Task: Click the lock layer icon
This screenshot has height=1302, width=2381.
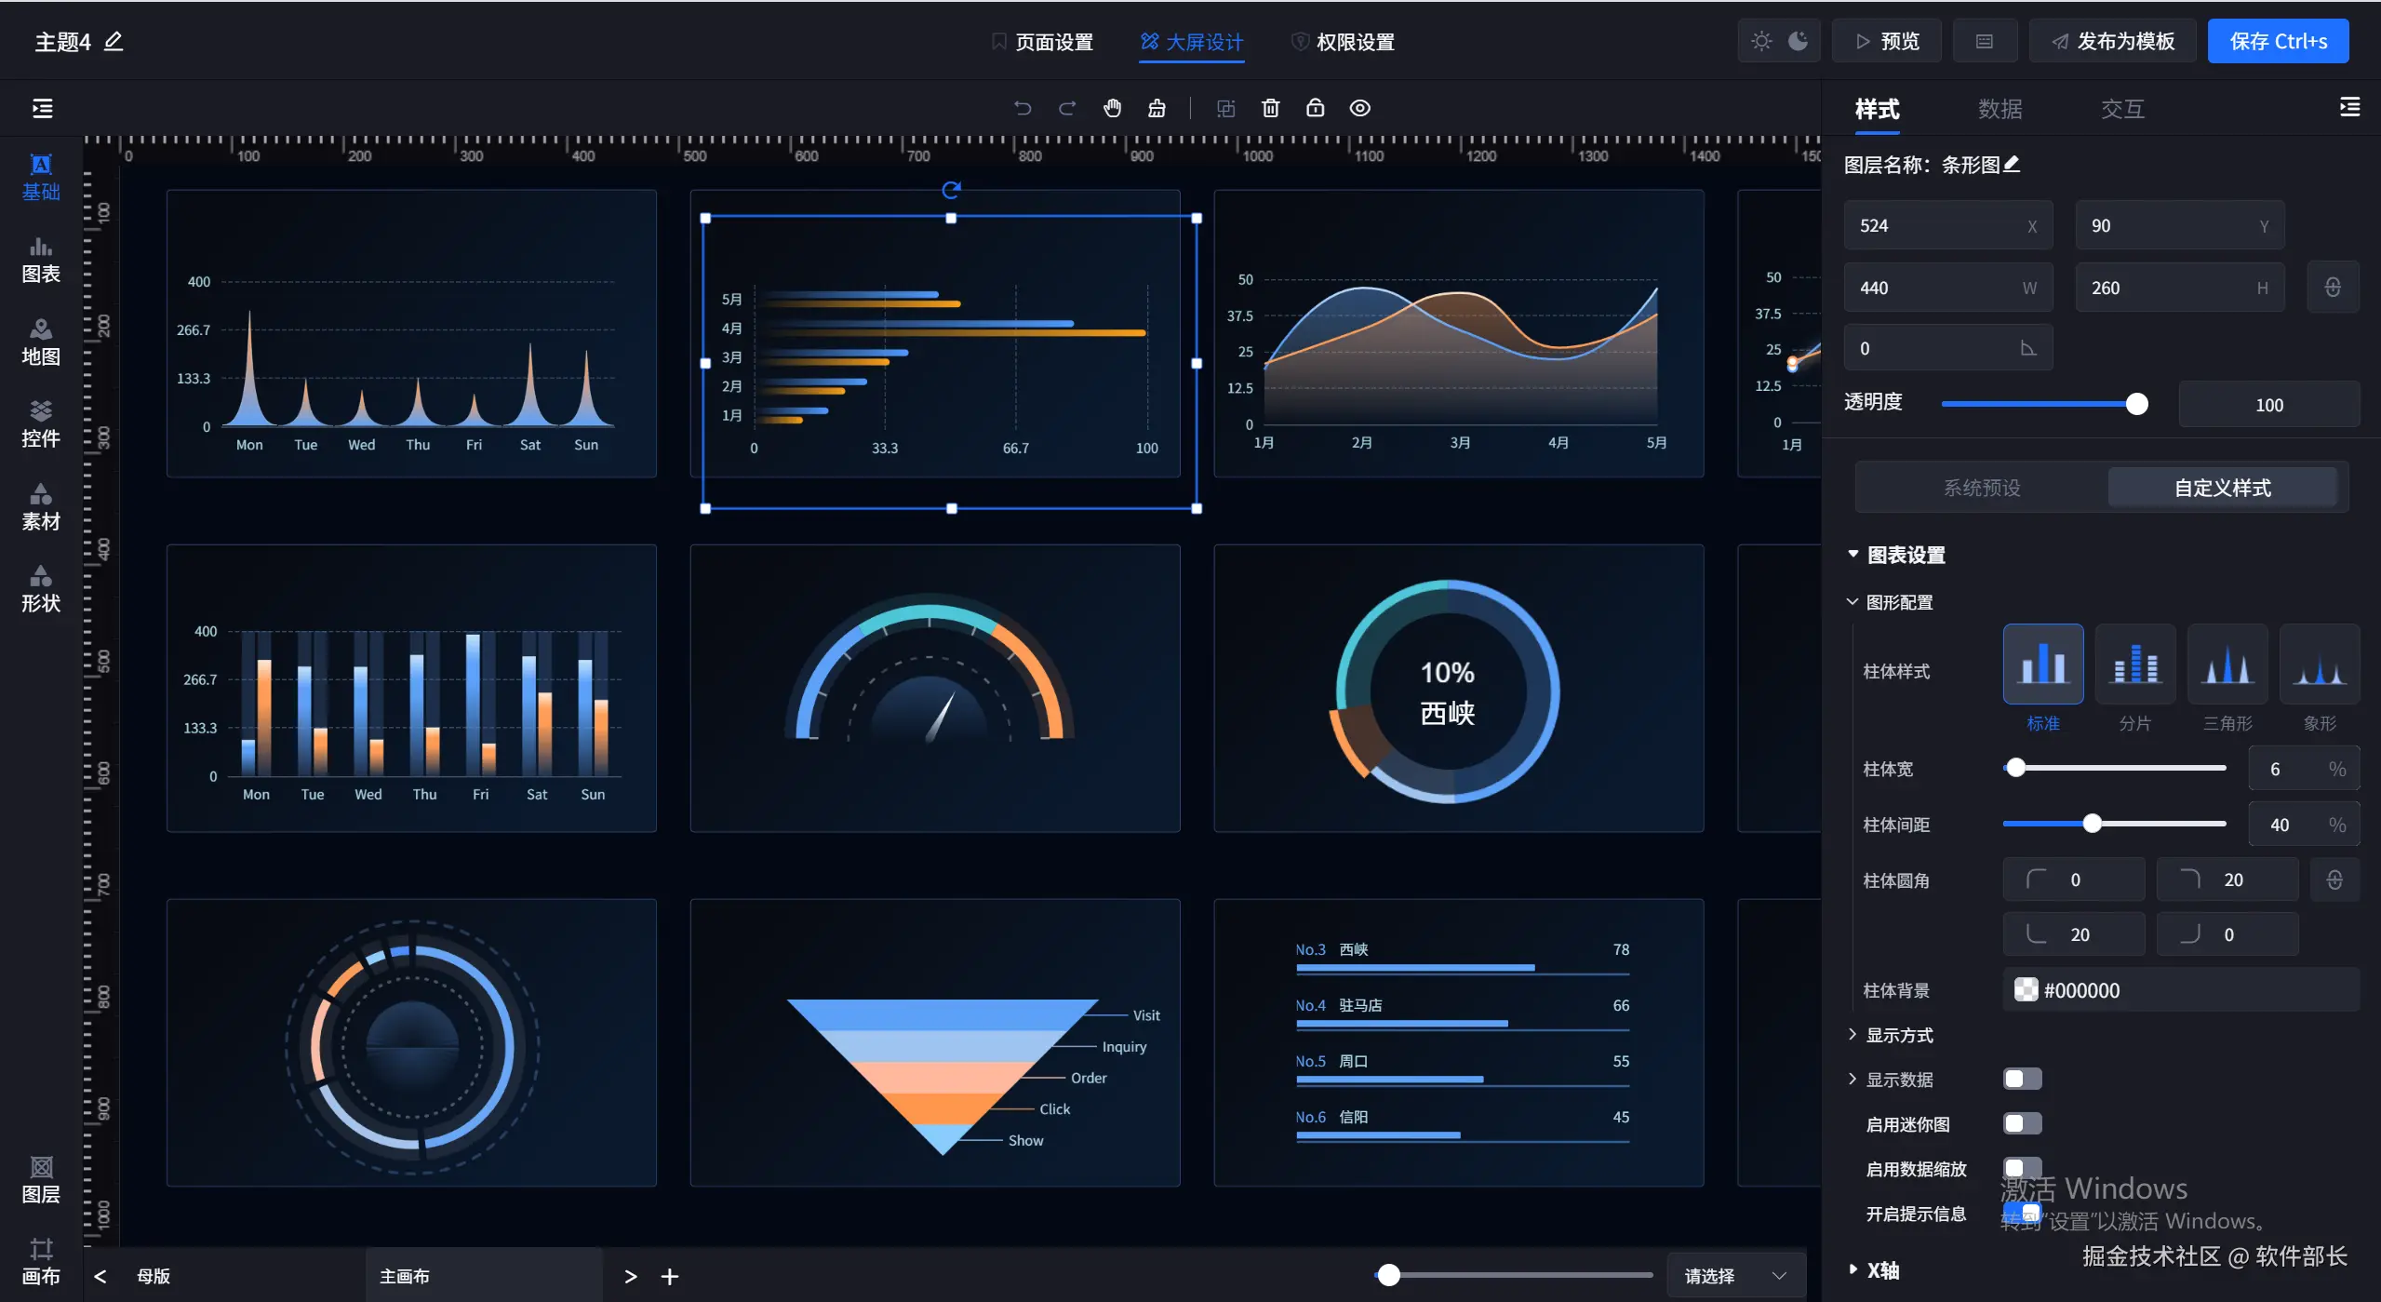Action: (x=1315, y=108)
